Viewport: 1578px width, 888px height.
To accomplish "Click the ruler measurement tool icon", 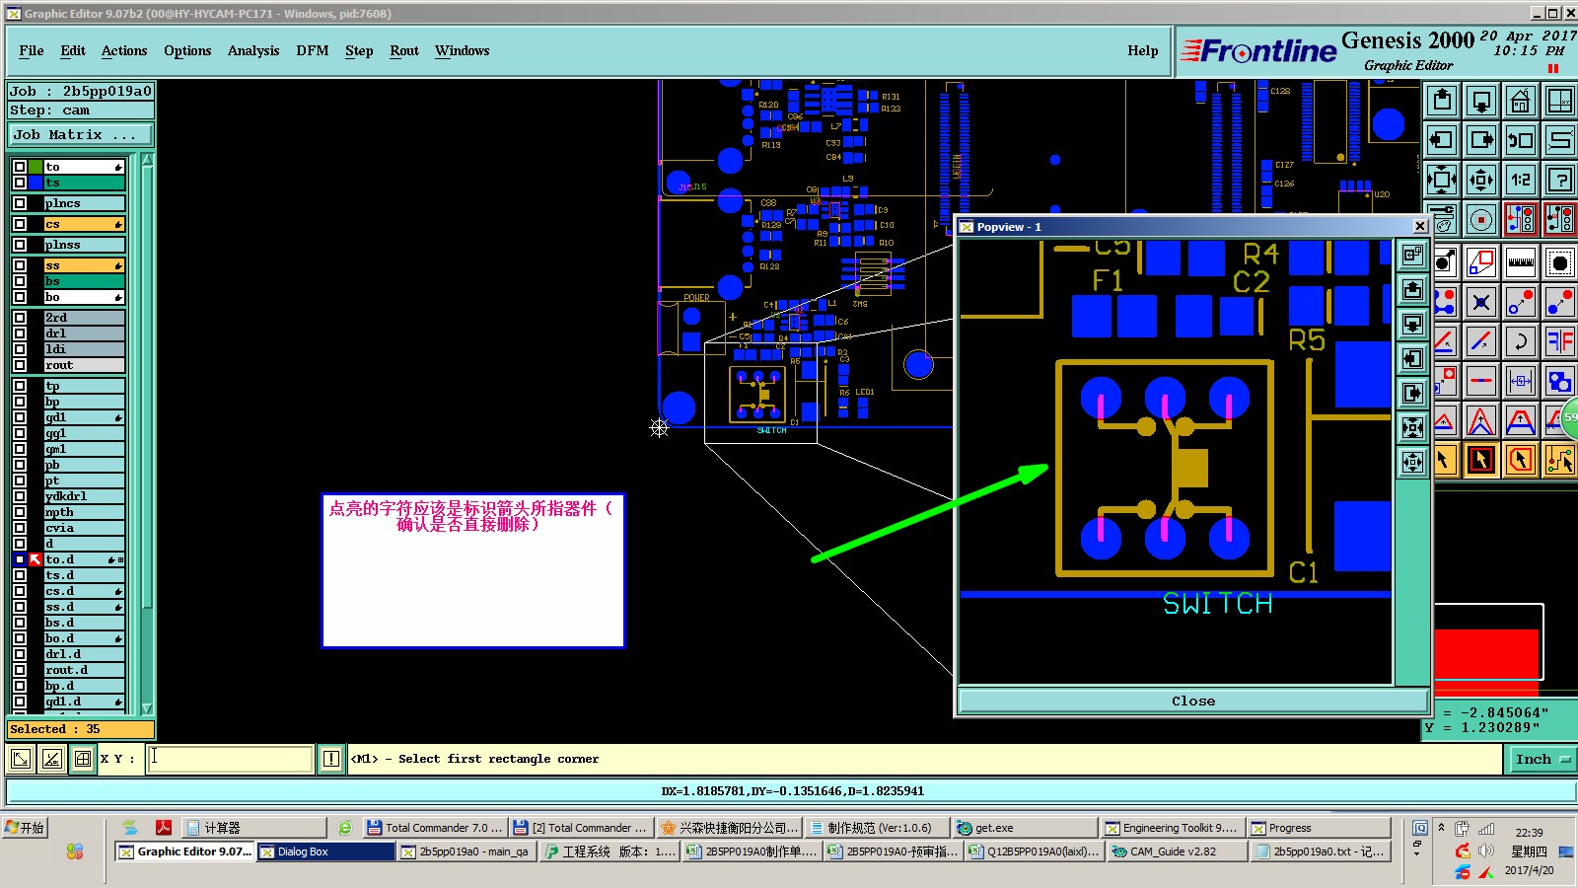I will coord(1521,262).
